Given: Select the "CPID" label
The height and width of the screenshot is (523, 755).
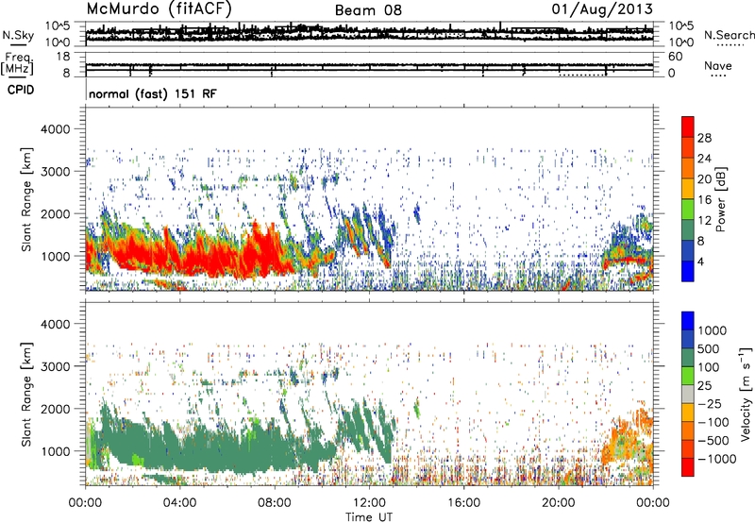Looking at the screenshot, I should [x=21, y=90].
